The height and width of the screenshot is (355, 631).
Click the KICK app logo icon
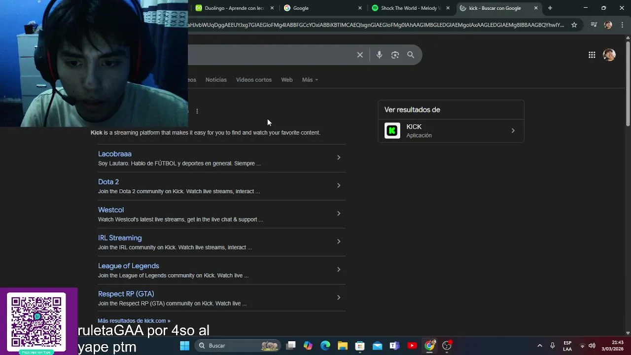point(392,131)
